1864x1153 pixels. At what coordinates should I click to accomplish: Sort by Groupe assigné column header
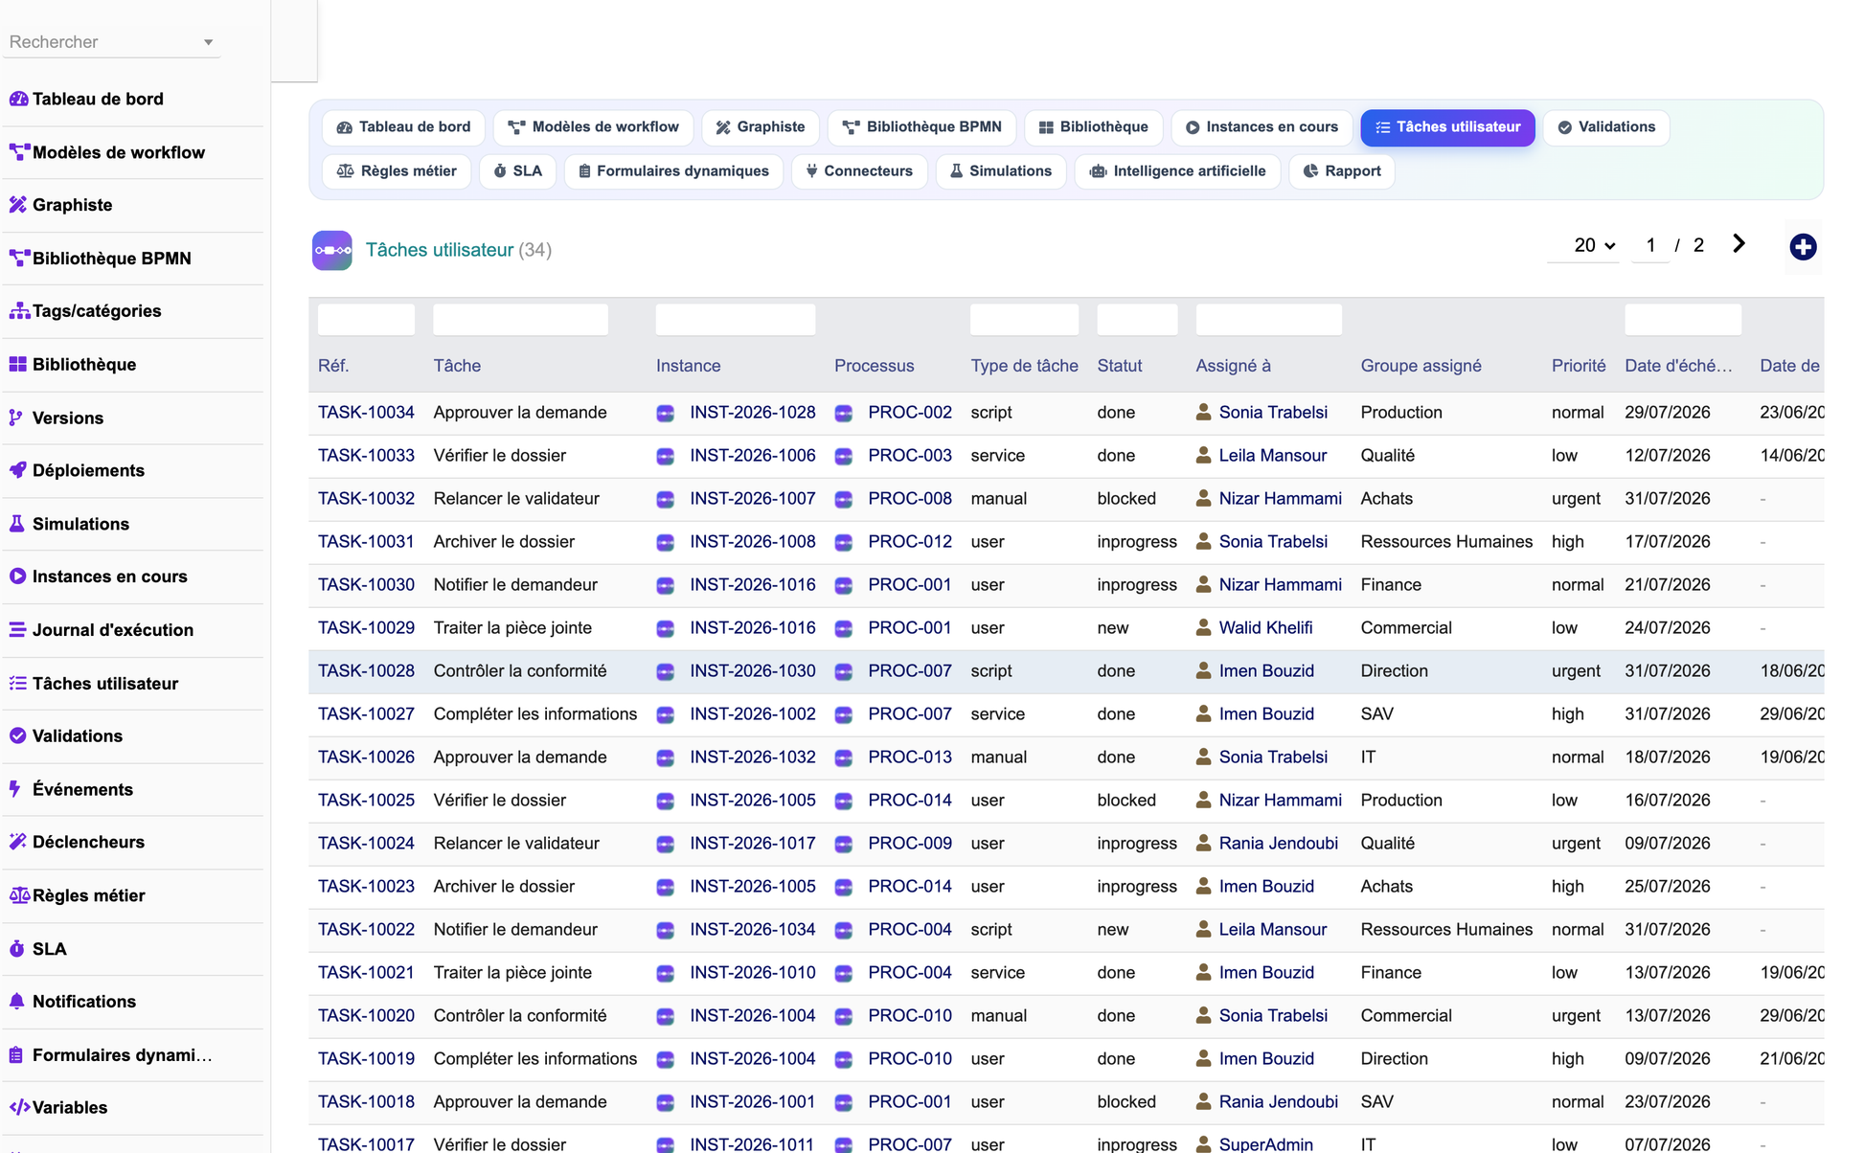tap(1421, 366)
